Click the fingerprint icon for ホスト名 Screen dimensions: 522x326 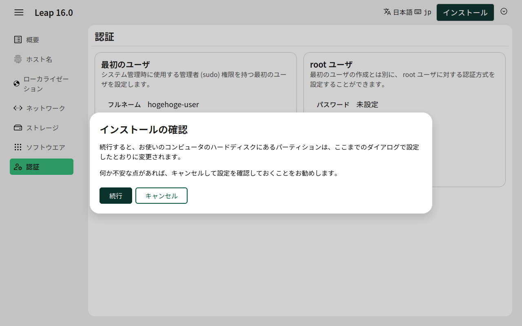tap(18, 59)
